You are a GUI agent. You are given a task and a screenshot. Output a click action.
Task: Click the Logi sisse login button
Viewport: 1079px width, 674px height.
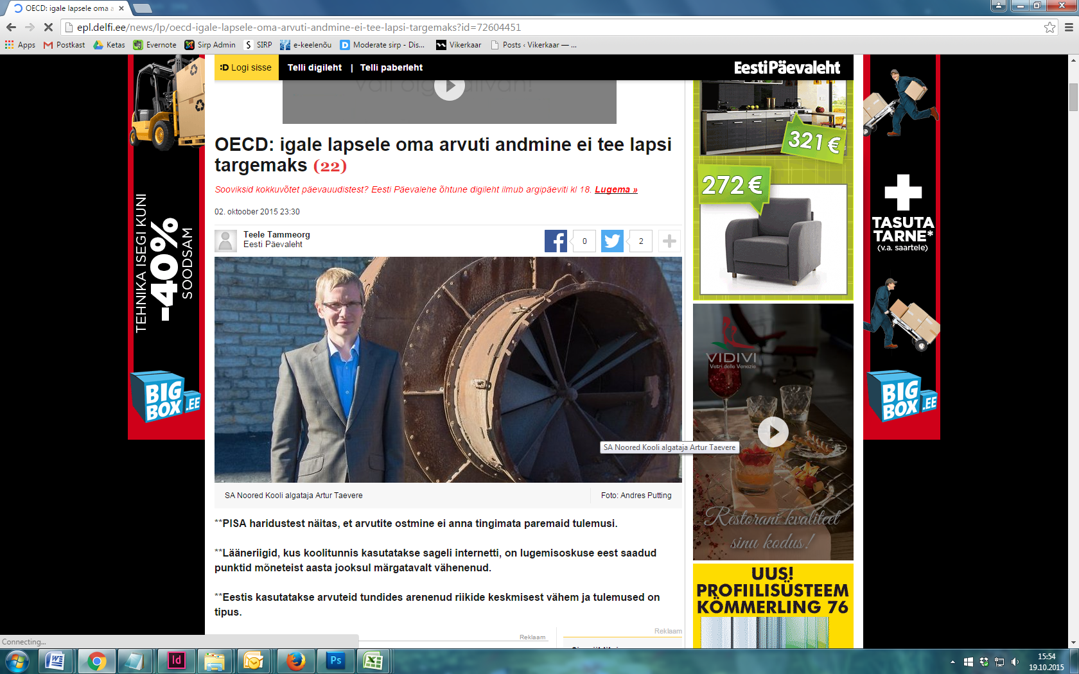(x=246, y=67)
